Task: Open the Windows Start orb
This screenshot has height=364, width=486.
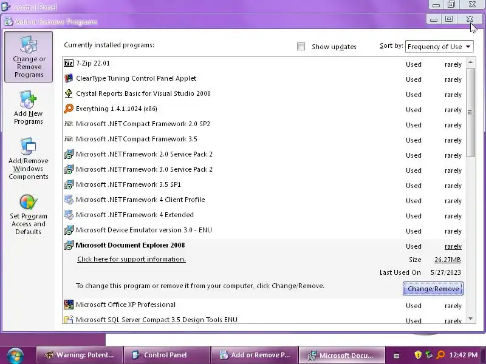Action: point(15,356)
